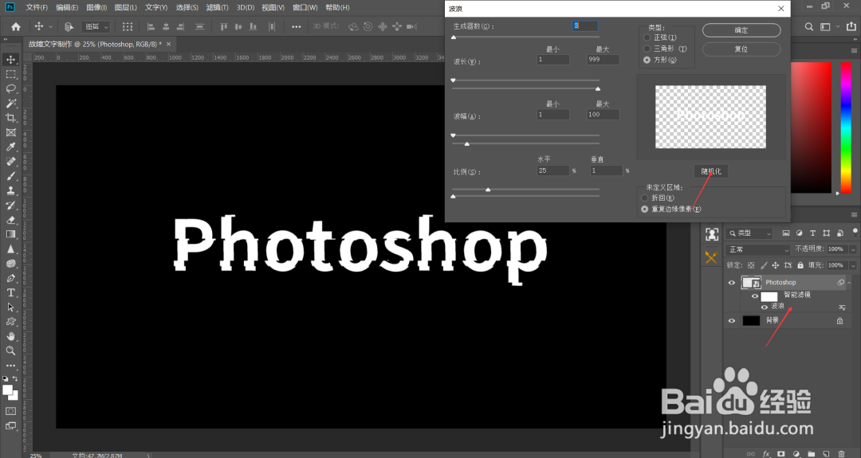
Task: Select the Sponge tool
Action: [x=11, y=264]
